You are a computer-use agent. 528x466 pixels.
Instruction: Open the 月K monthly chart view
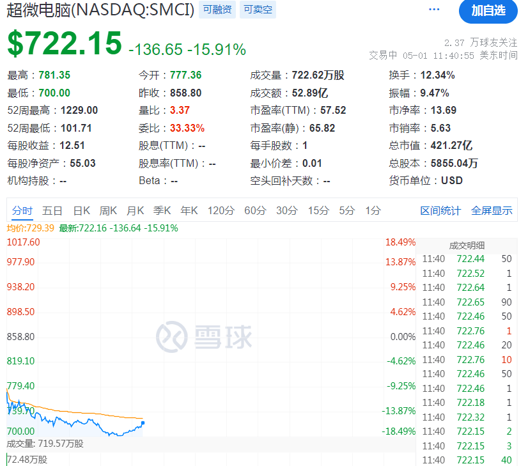139,210
